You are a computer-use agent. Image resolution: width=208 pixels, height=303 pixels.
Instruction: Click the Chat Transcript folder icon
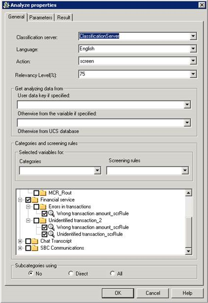click(x=35, y=241)
